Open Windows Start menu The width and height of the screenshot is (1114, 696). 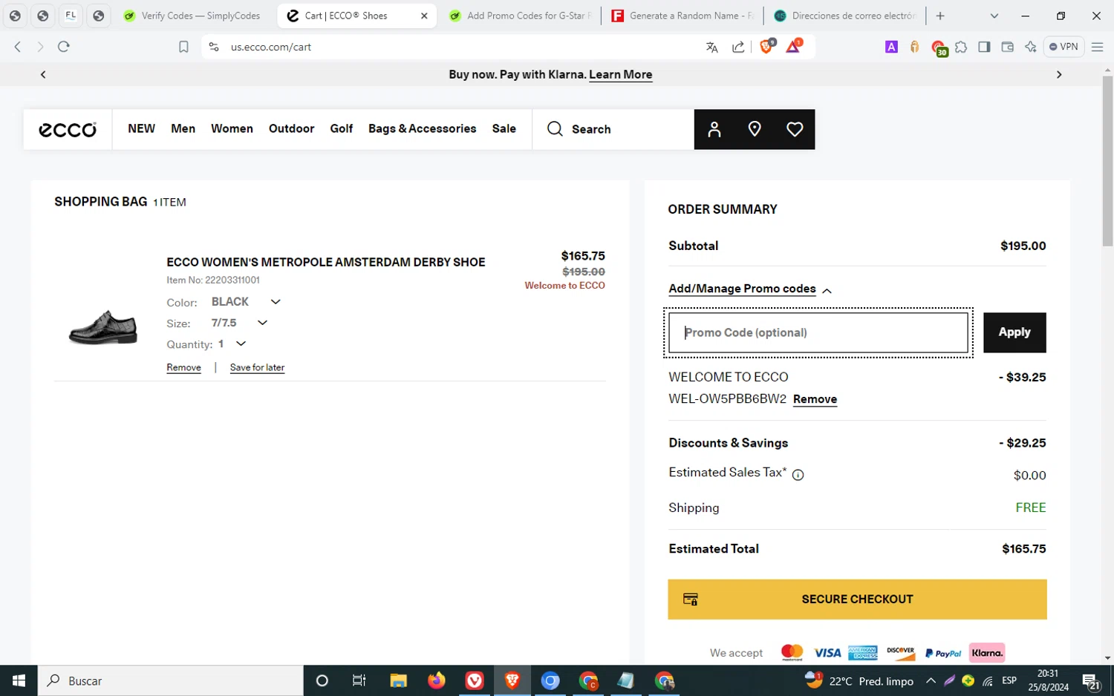19,680
